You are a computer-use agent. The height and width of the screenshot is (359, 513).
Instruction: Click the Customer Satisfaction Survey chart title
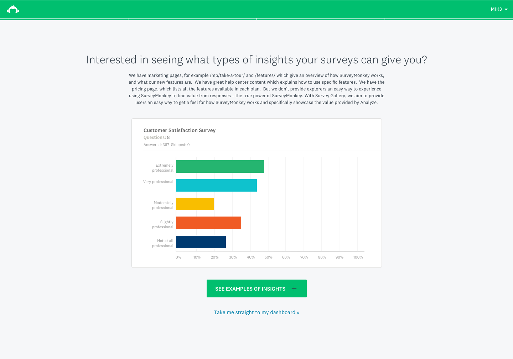[x=180, y=130]
